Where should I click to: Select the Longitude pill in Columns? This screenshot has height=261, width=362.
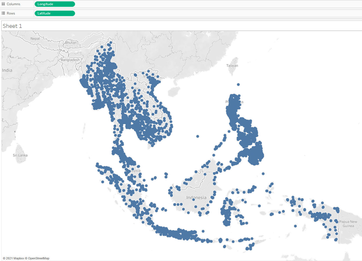[55, 4]
